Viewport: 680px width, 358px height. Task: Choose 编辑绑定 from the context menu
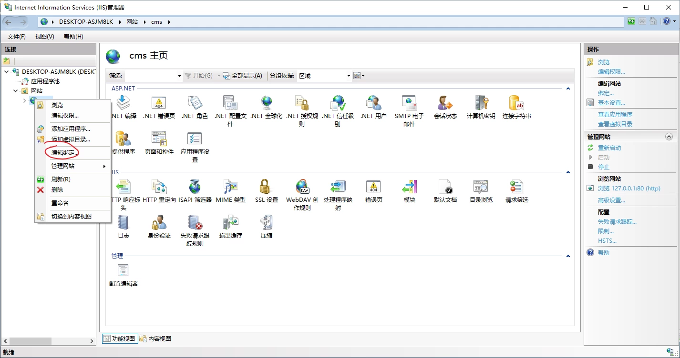[x=73, y=152]
